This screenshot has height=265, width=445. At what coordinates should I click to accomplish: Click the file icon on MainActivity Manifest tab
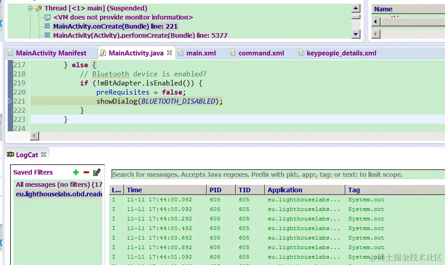[10, 53]
